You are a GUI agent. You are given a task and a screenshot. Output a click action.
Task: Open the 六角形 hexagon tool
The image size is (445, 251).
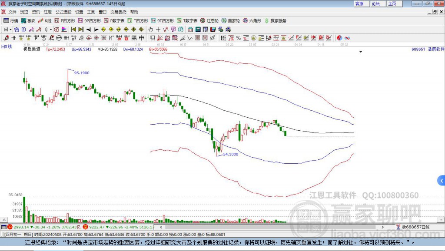click(x=252, y=21)
